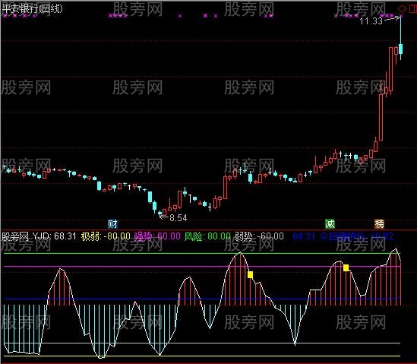Screen dimensions: 417x364
Task: Click the blue 财 info marker
Action: [x=112, y=223]
